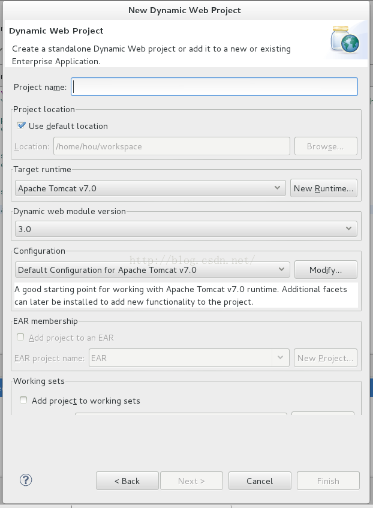Image resolution: width=373 pixels, height=508 pixels.
Task: Click the 'Project name:' label
Action: tap(40, 87)
